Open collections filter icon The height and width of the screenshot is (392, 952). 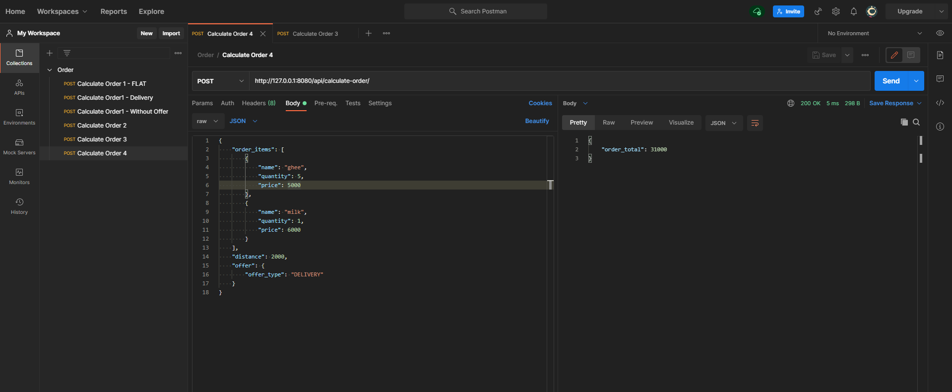pyautogui.click(x=67, y=53)
